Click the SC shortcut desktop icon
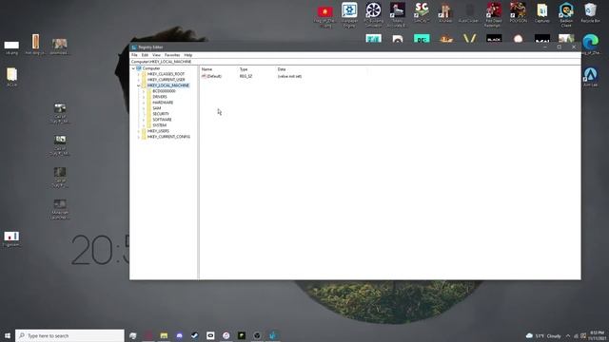609x342 pixels. pos(422,12)
